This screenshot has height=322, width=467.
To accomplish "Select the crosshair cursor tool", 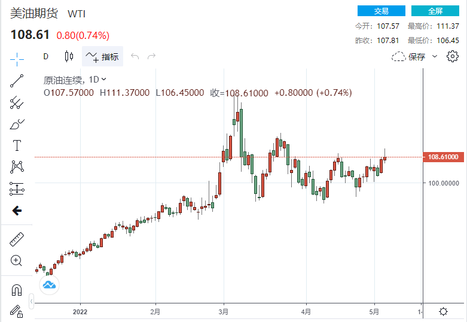I will pyautogui.click(x=17, y=57).
